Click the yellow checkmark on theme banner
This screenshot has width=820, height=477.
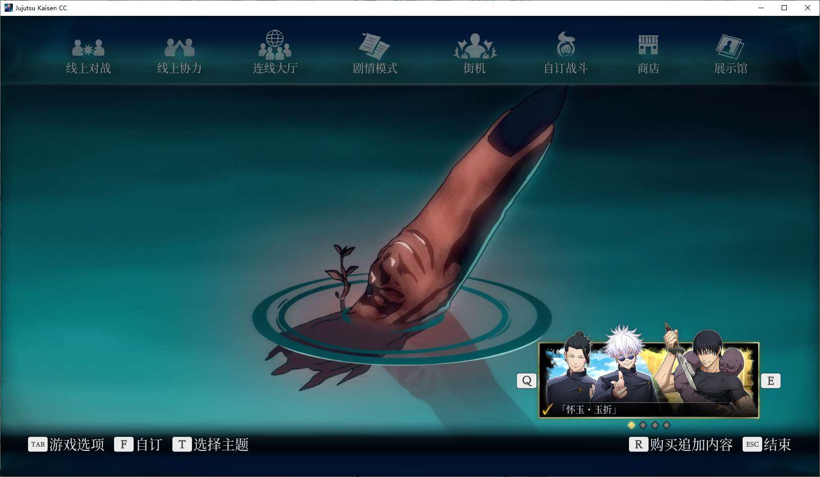(548, 409)
